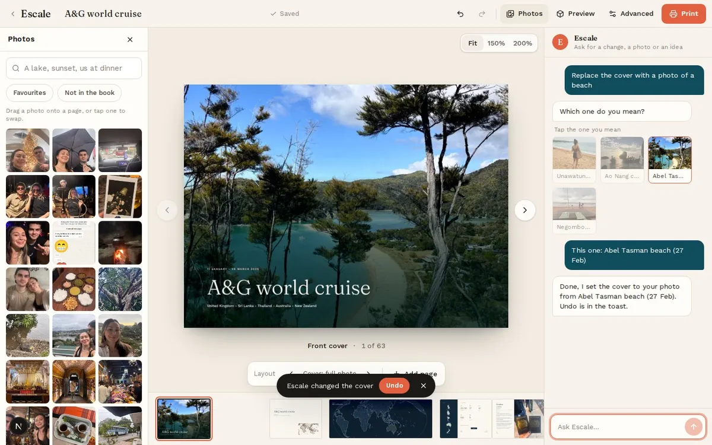Click the Print button

point(684,14)
